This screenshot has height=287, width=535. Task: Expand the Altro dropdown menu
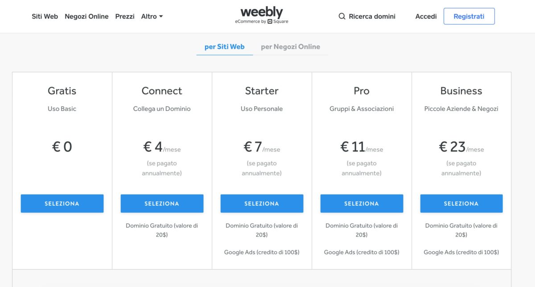[152, 16]
